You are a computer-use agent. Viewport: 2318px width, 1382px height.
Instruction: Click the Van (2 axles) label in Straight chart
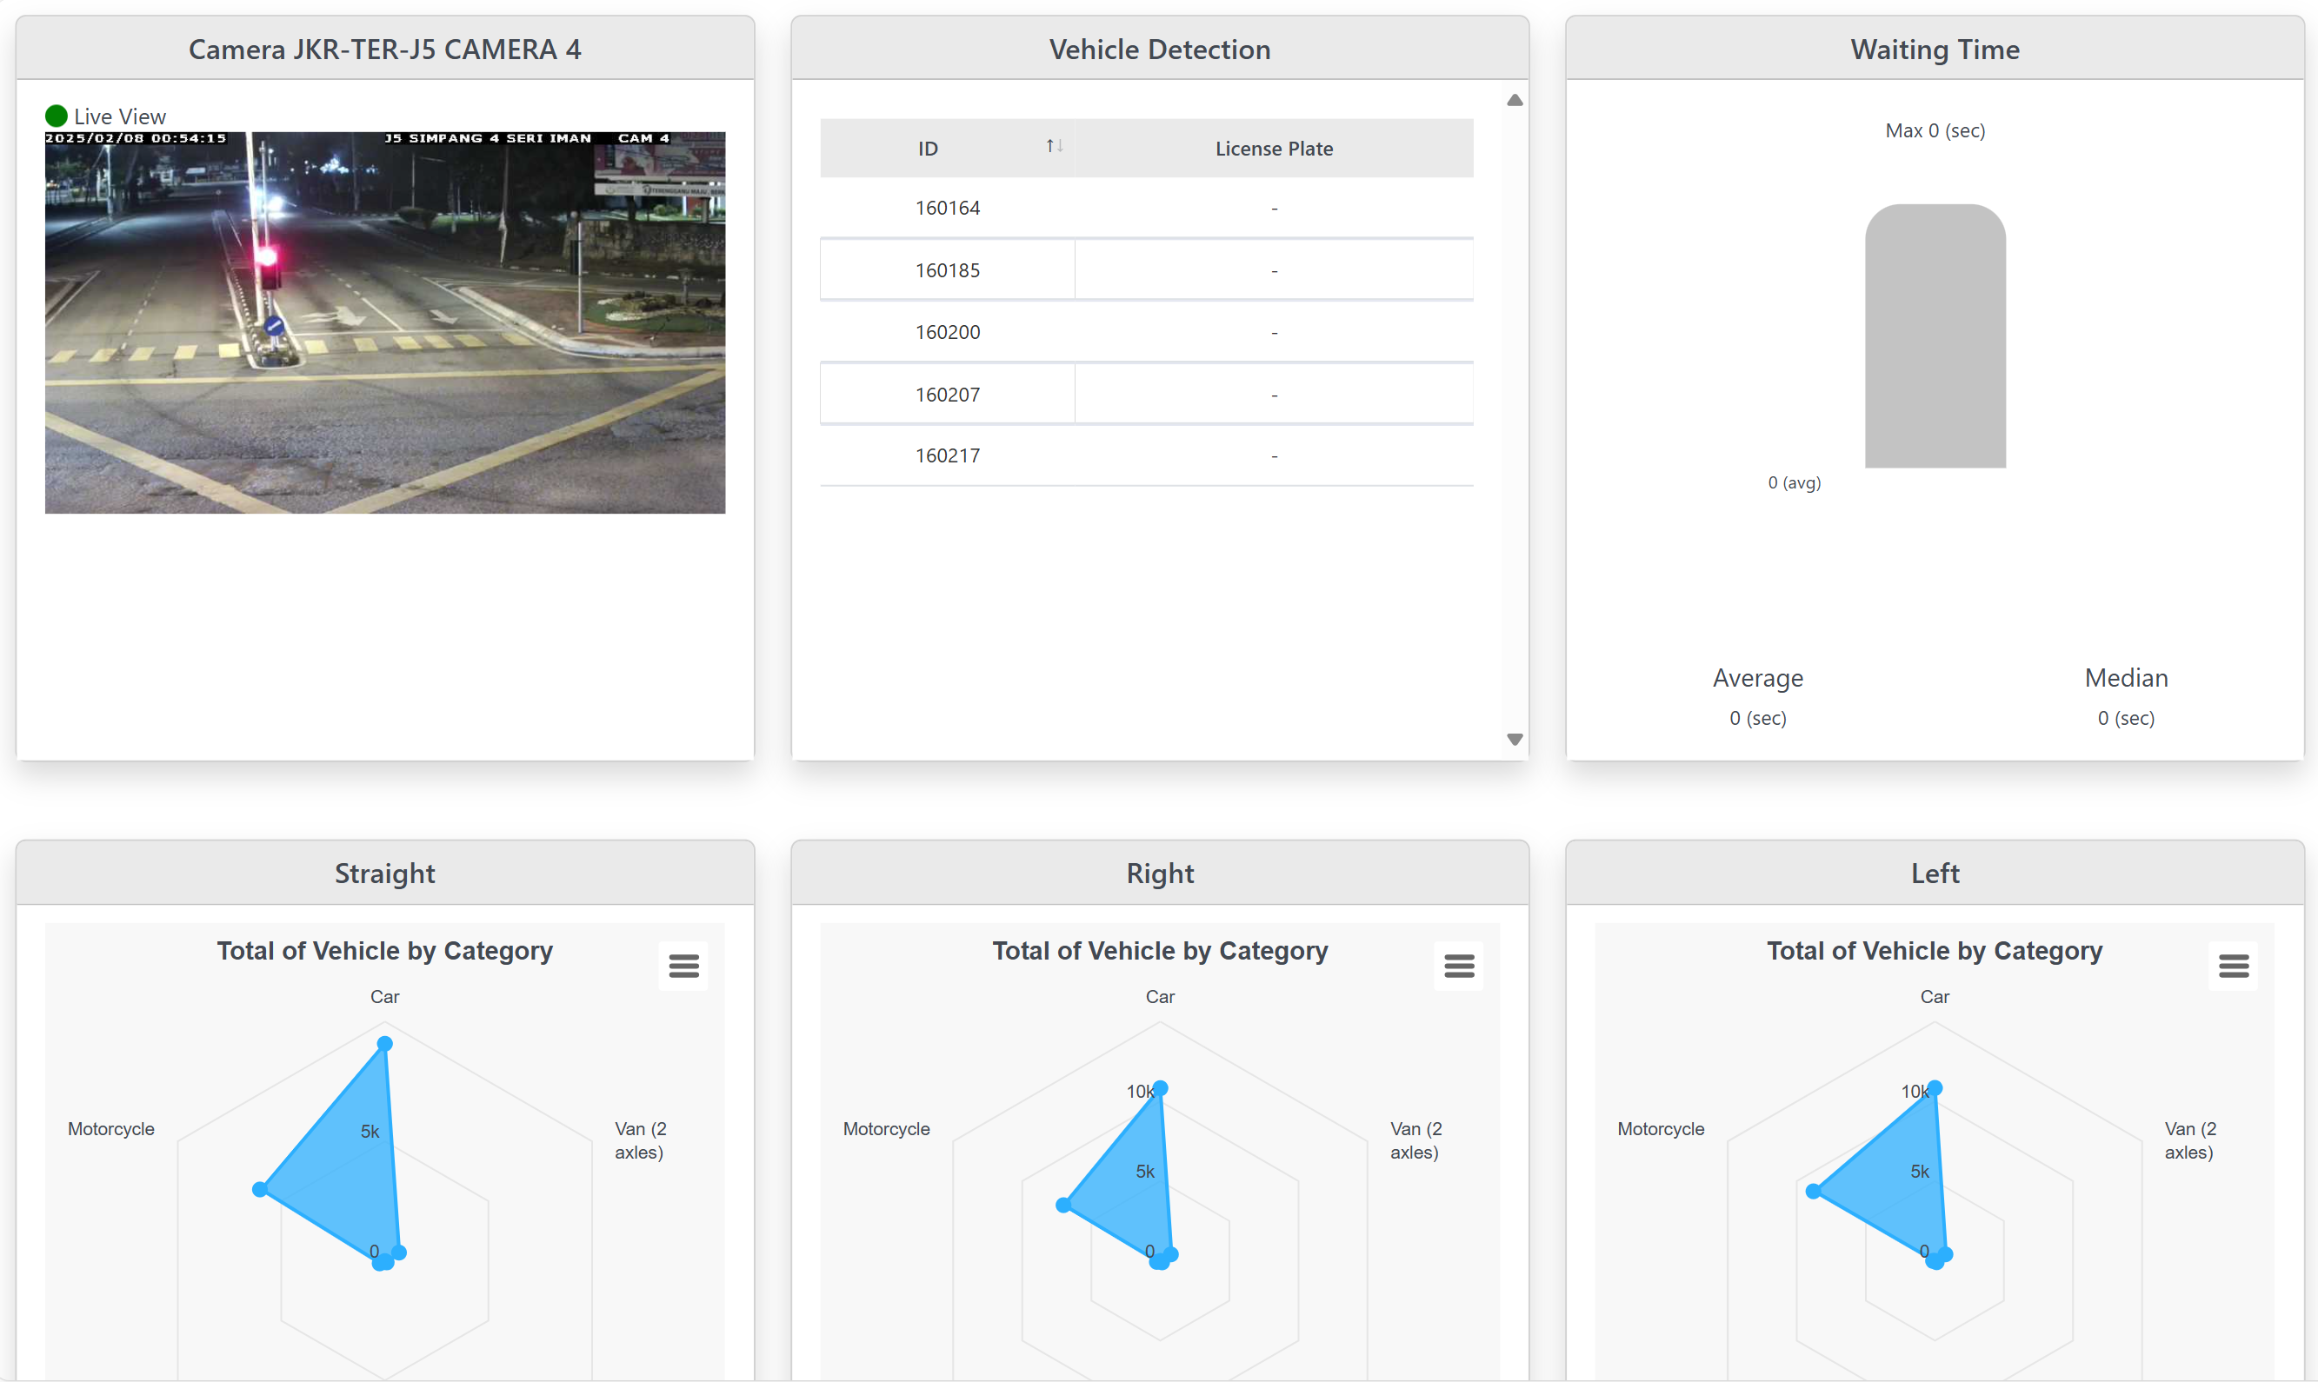641,1139
